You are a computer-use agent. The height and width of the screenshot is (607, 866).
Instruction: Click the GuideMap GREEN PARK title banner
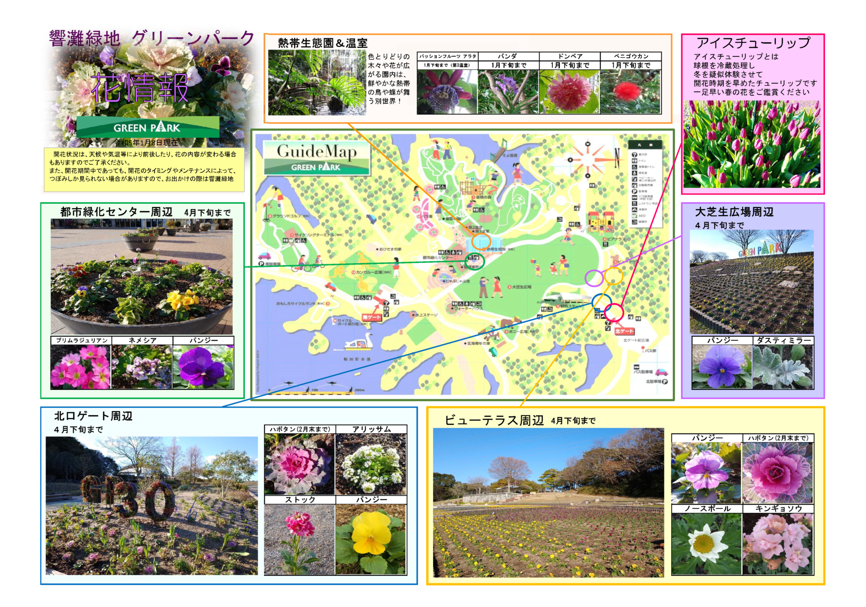317,158
